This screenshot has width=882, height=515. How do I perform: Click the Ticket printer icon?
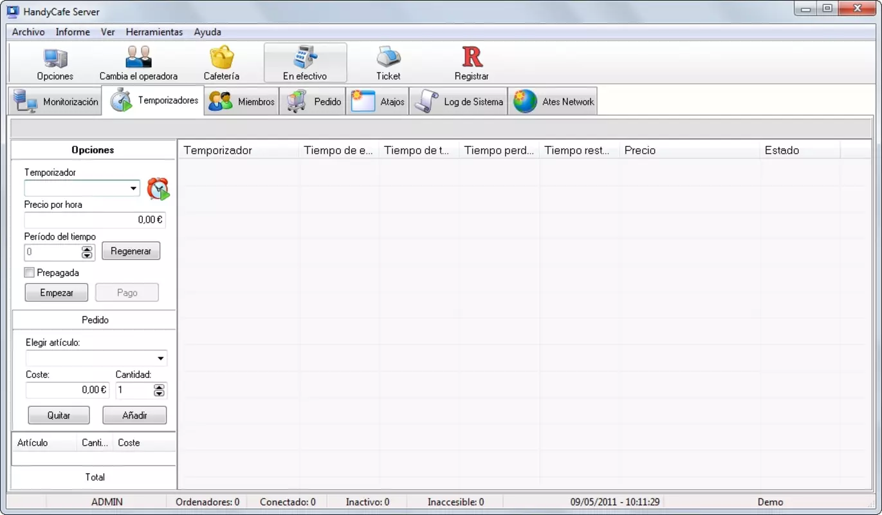[x=389, y=63]
